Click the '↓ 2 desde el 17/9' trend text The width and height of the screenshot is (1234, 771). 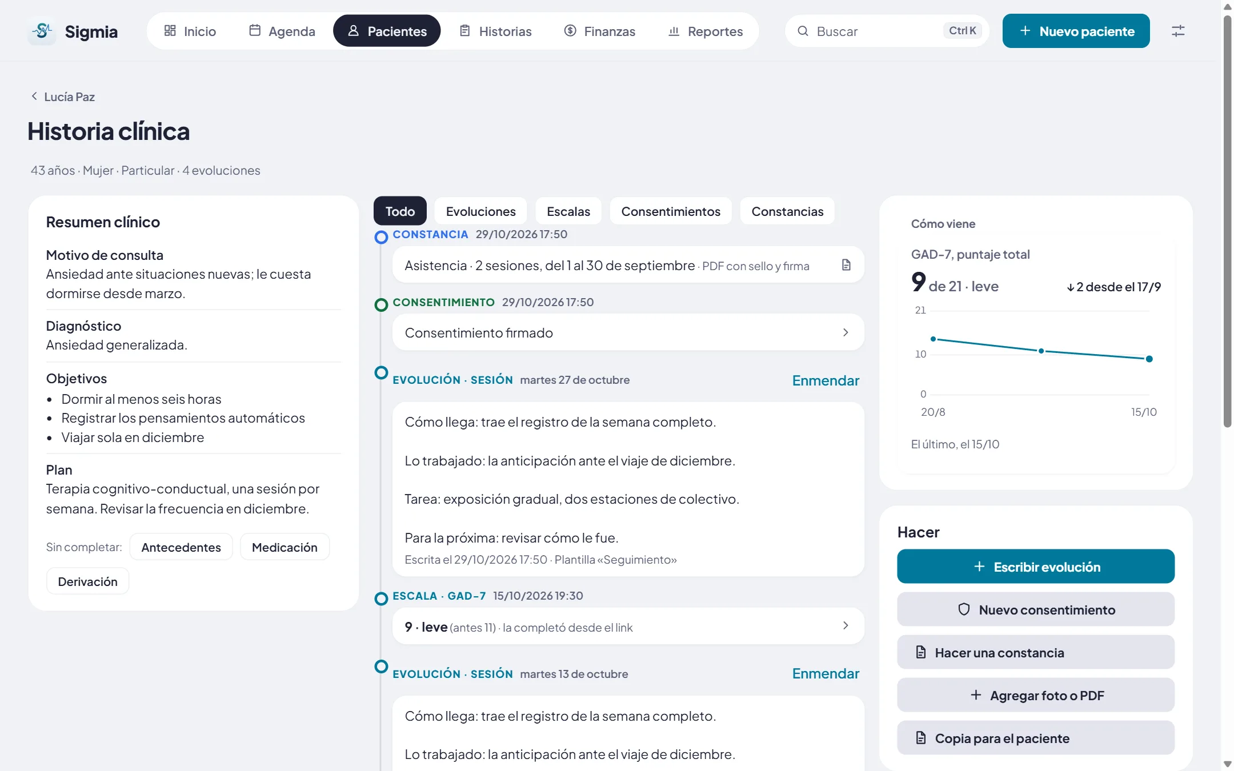[1113, 287]
